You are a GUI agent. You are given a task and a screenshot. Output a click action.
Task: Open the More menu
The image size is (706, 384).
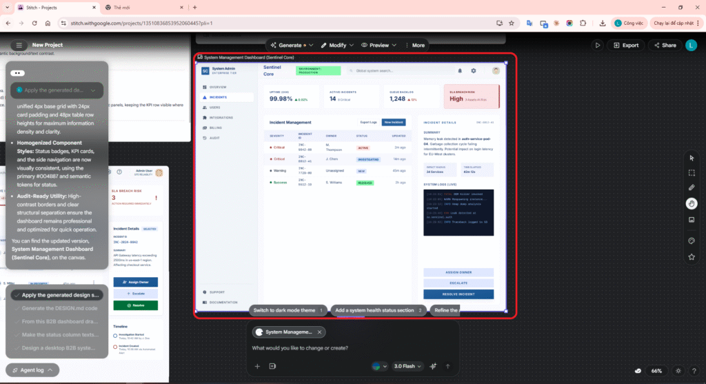pyautogui.click(x=414, y=46)
